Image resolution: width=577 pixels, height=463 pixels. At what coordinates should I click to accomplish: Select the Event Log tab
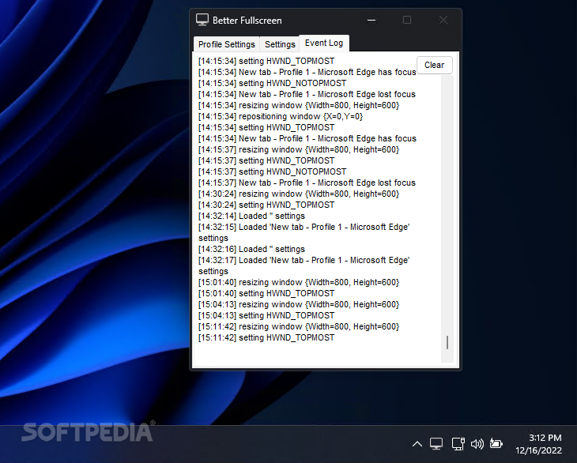click(324, 43)
